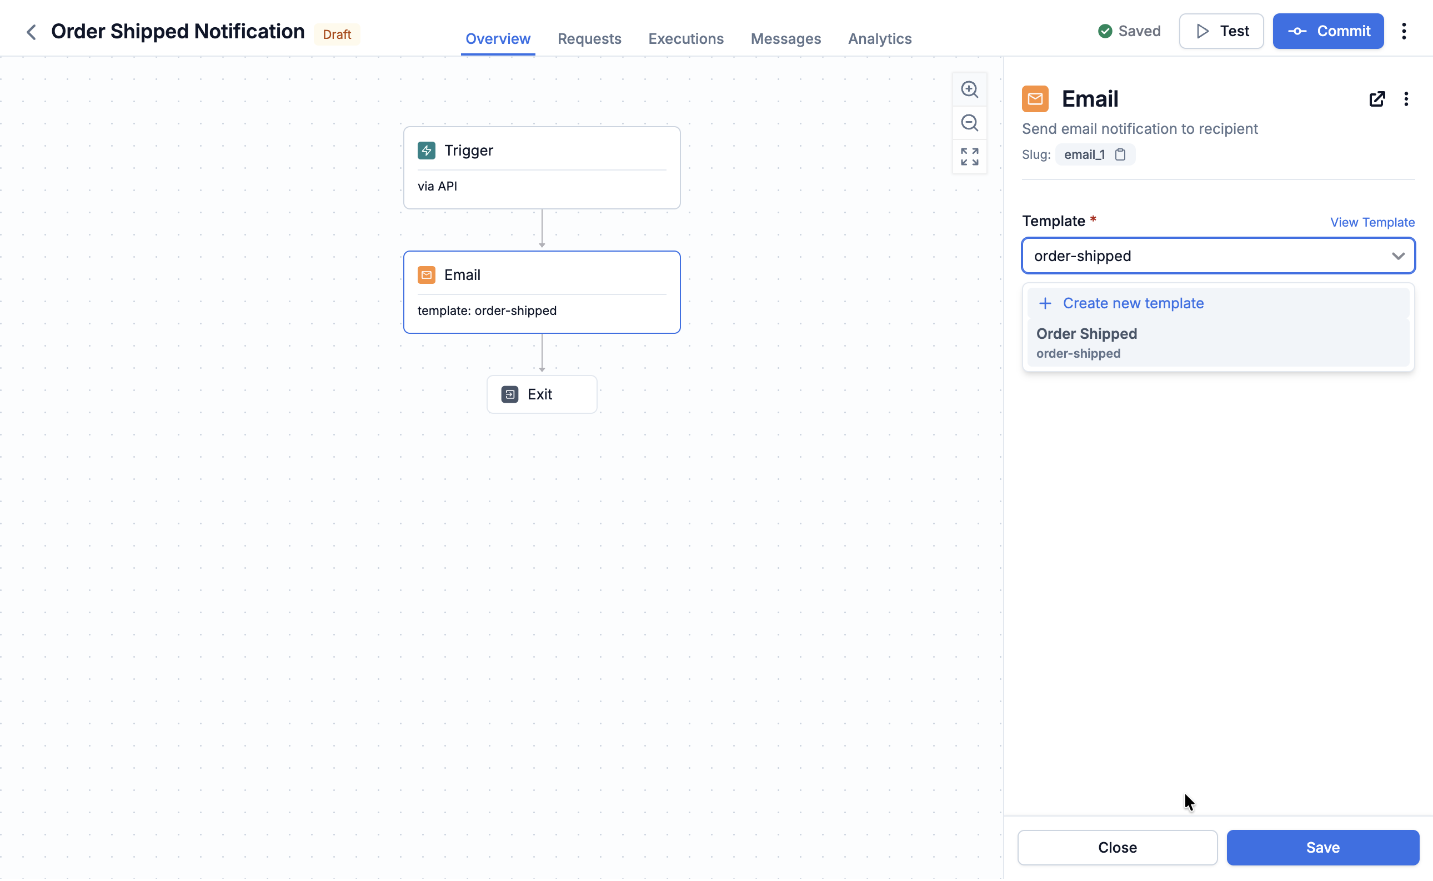Open the Requests tab
Viewport: 1433px width, 881px height.
tap(589, 38)
